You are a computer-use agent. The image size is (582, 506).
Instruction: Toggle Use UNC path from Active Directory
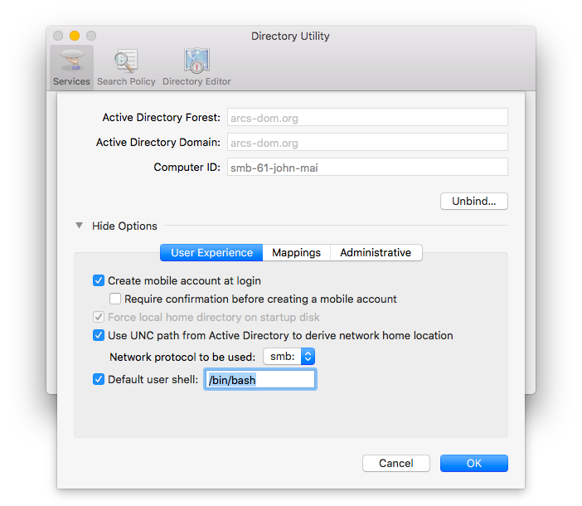pos(99,335)
